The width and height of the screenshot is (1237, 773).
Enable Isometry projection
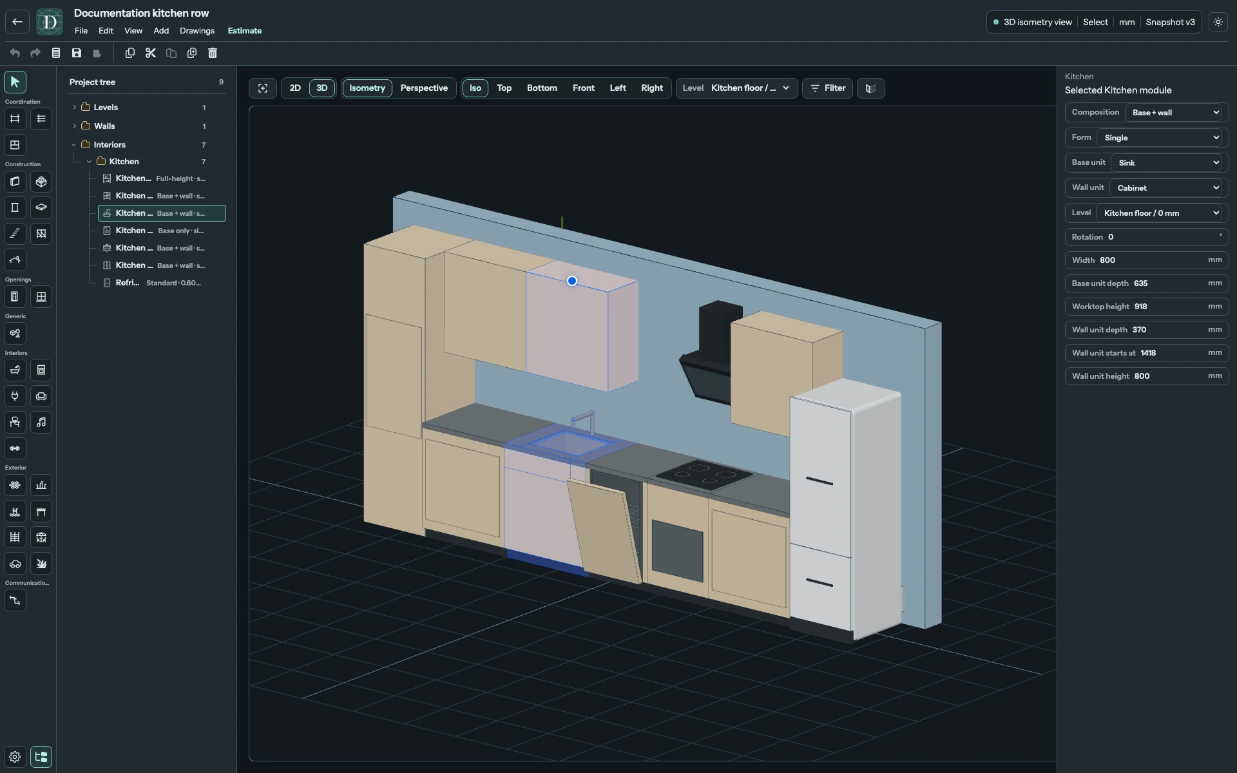pyautogui.click(x=367, y=88)
